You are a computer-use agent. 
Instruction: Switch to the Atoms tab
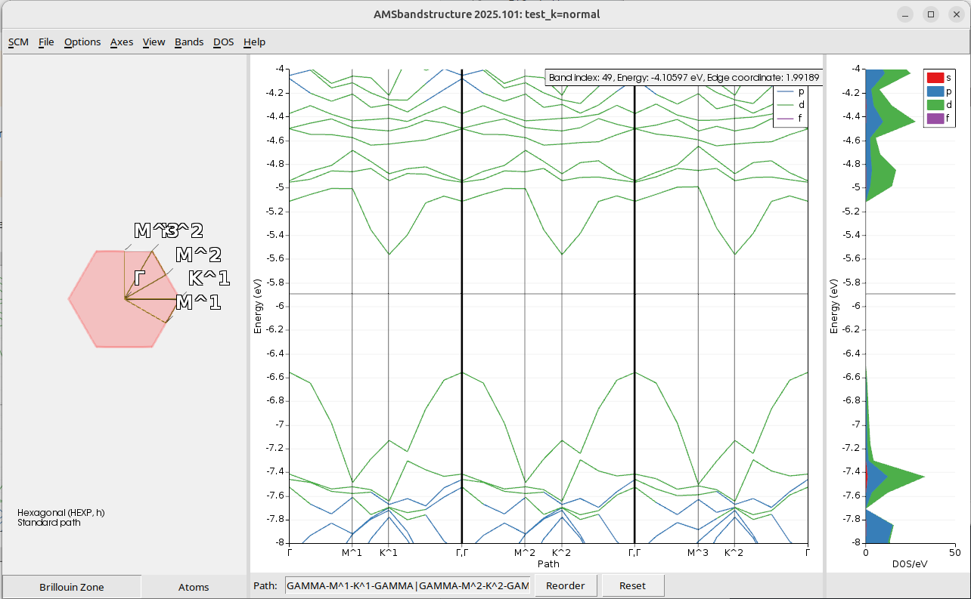(x=194, y=587)
